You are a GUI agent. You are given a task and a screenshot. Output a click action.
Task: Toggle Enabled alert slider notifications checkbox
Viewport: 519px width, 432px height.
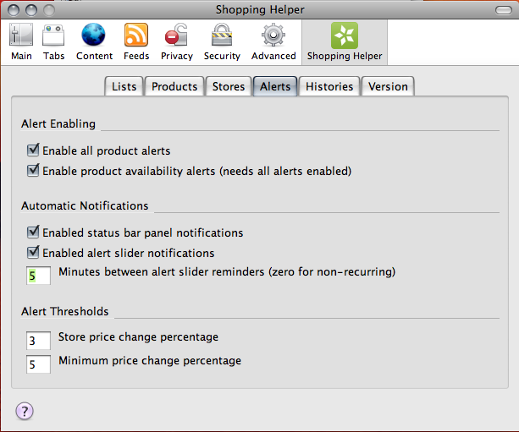33,252
